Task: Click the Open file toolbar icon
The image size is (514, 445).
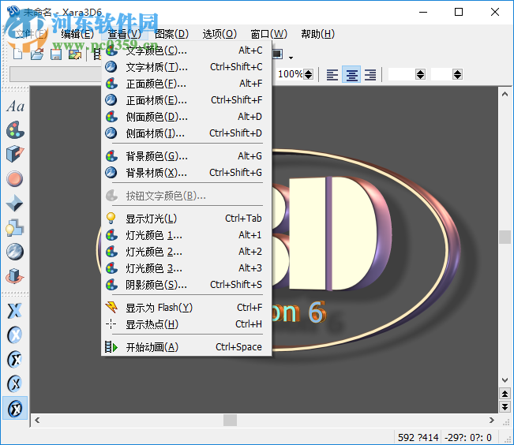Action: (37, 54)
